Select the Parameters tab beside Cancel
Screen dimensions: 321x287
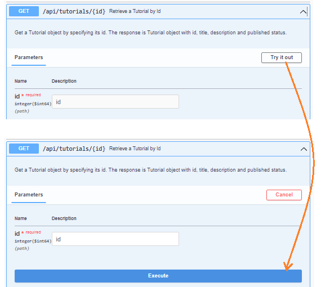29,195
